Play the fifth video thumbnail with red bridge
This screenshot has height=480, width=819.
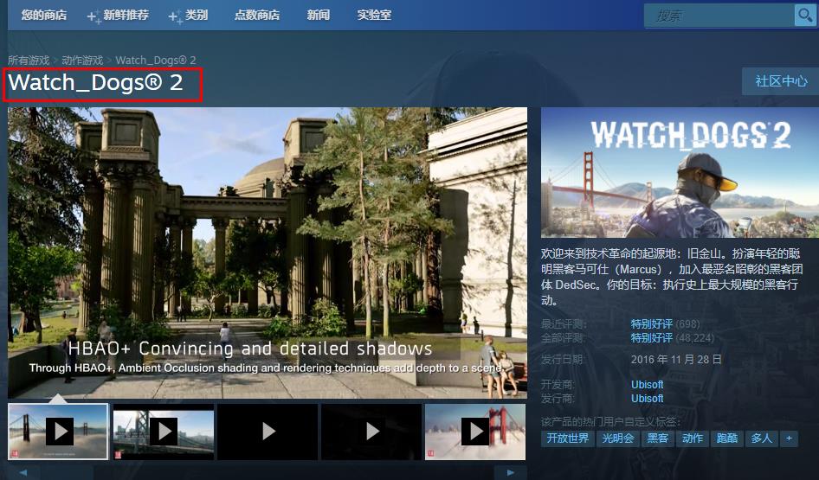[x=475, y=432]
